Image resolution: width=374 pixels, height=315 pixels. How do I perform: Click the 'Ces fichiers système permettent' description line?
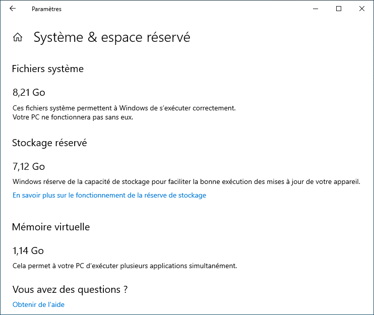pyautogui.click(x=124, y=108)
